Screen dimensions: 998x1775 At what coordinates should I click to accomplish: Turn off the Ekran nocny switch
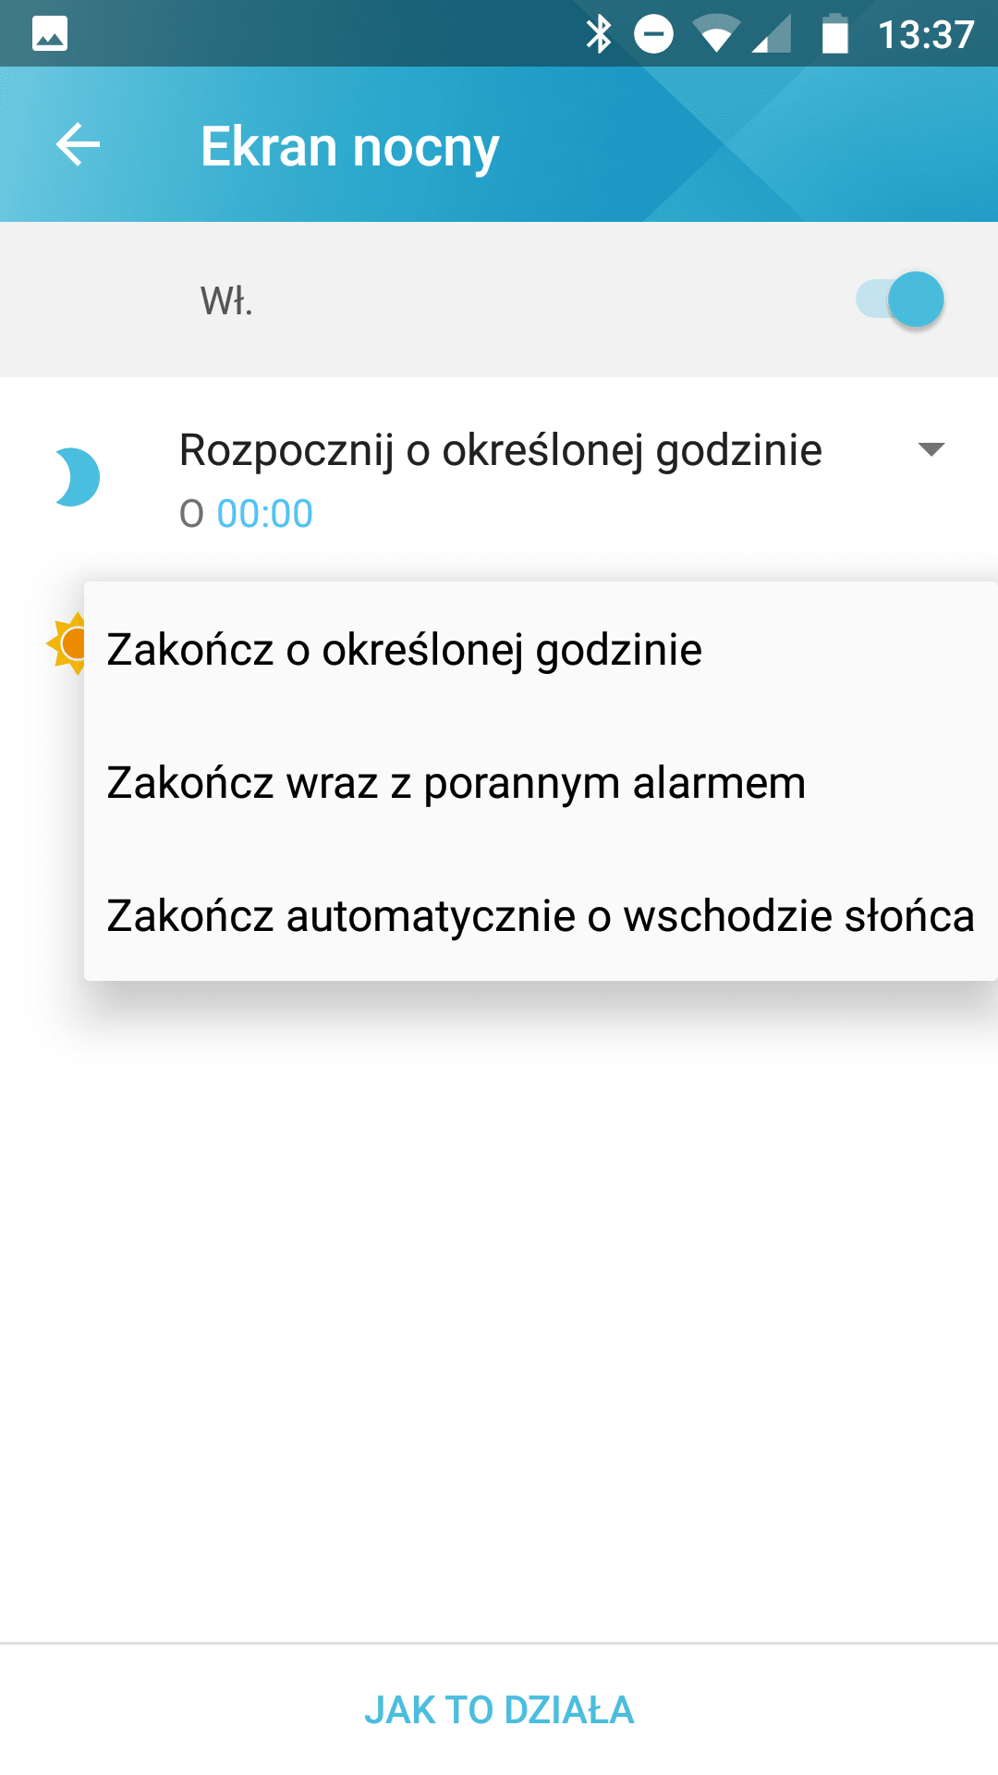coord(899,300)
